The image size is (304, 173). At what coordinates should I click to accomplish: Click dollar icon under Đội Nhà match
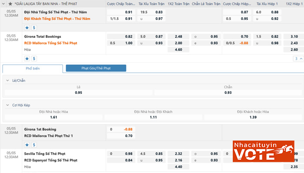coord(34,27)
